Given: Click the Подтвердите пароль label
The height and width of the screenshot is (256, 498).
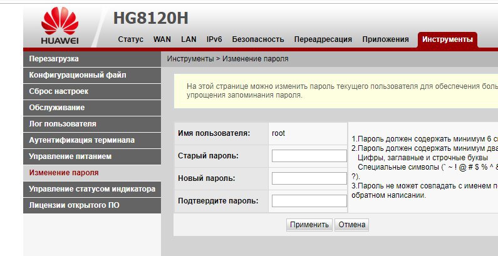Looking at the screenshot, I should coord(218,201).
